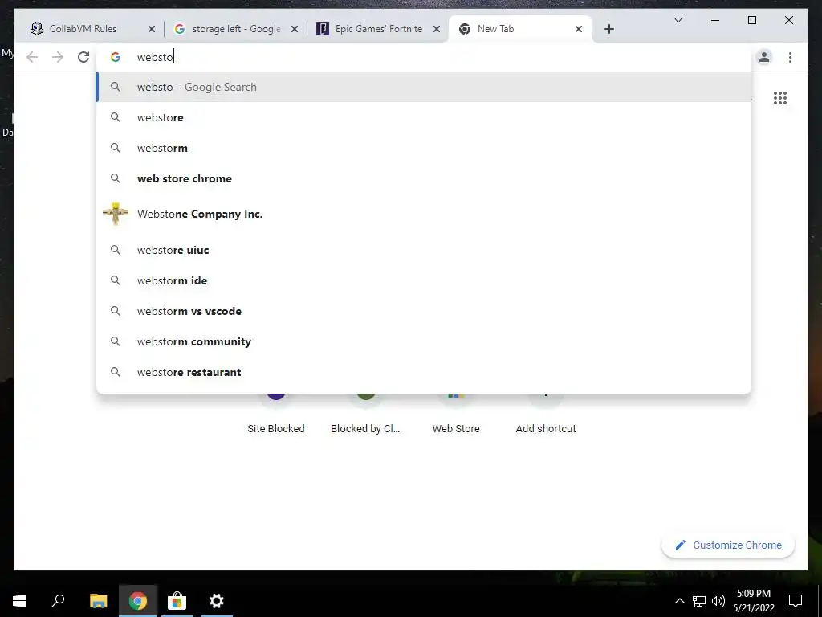The height and width of the screenshot is (617, 822).
Task: Open the Windows Start menu
Action: [19, 601]
